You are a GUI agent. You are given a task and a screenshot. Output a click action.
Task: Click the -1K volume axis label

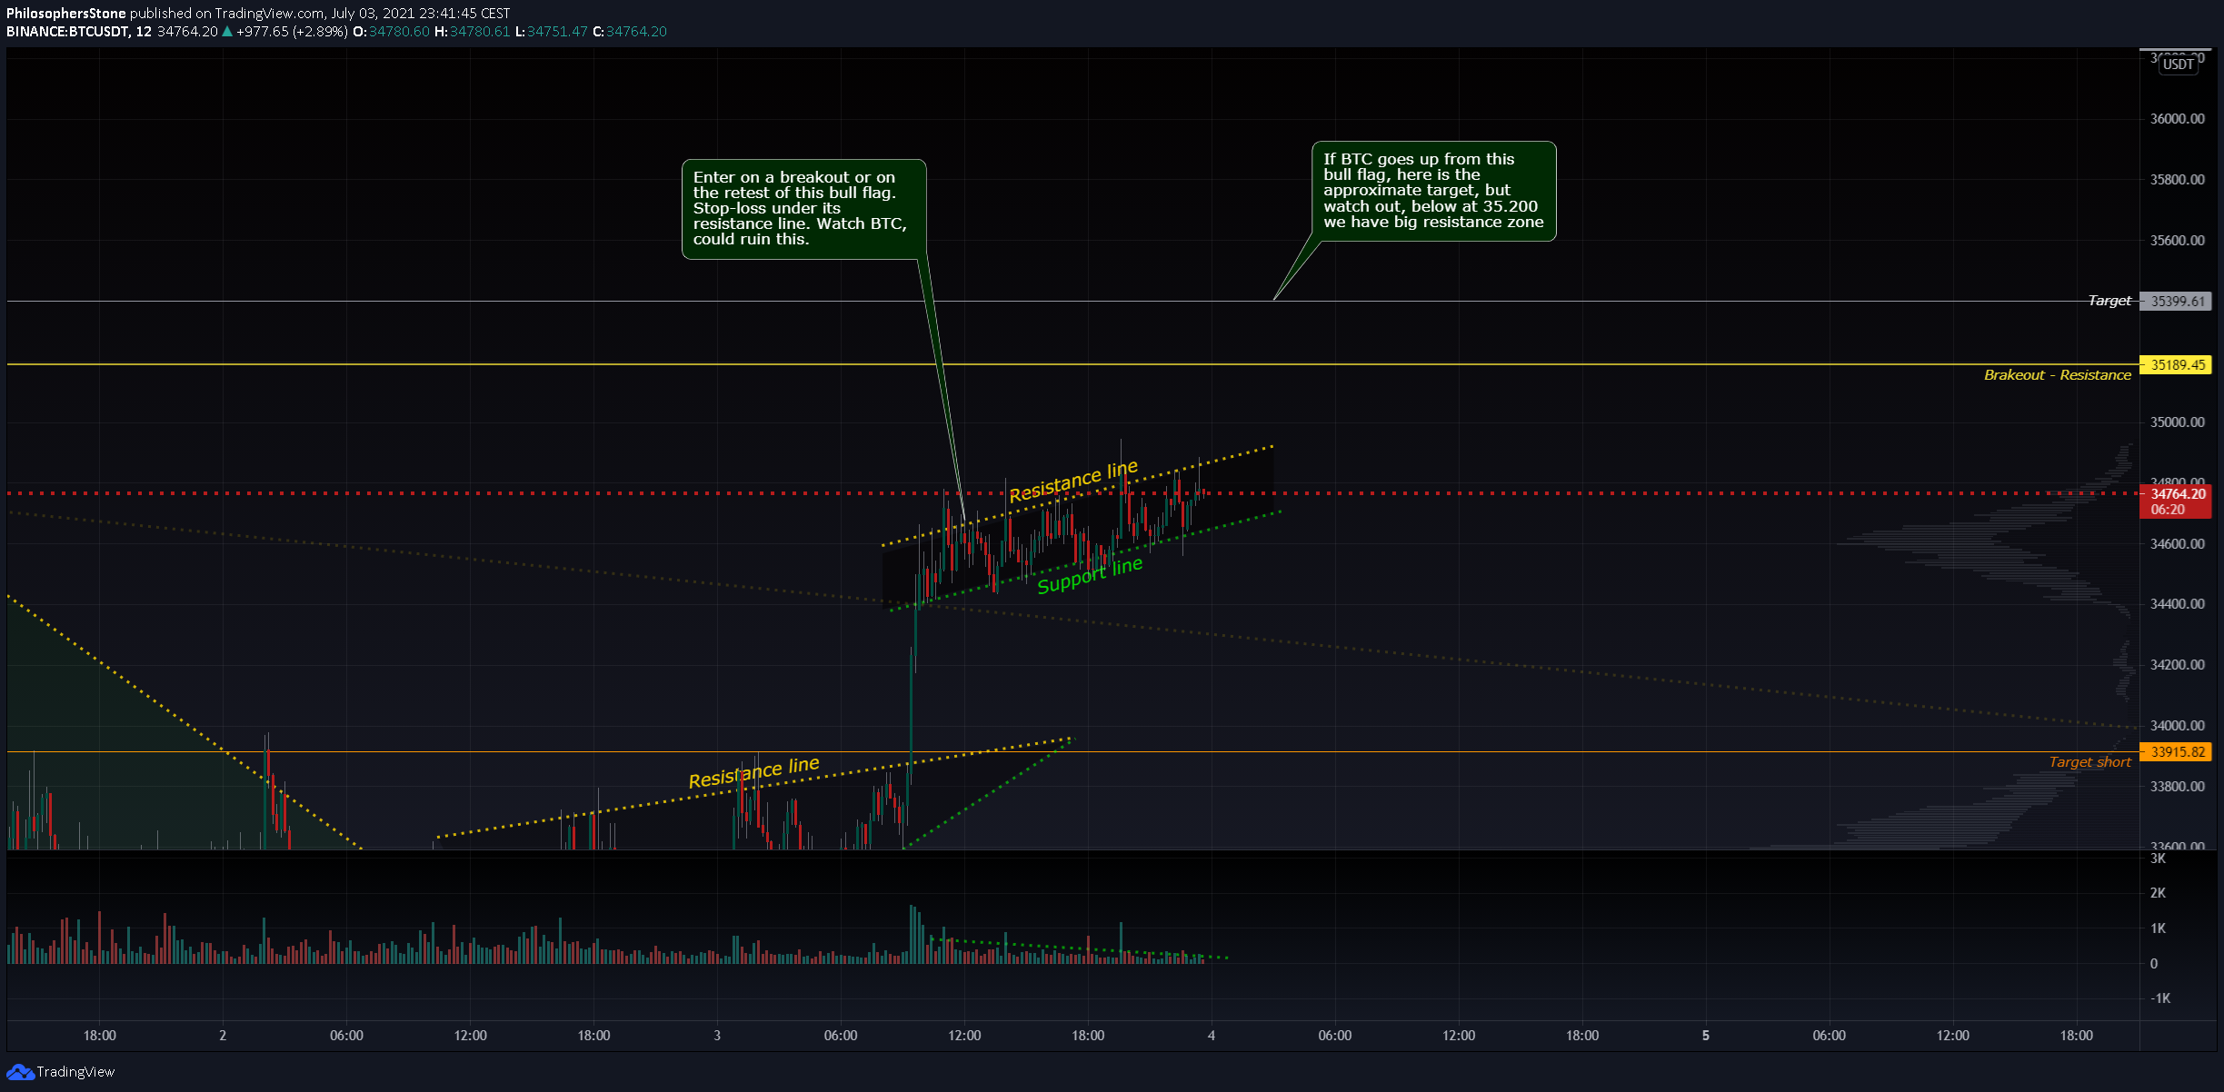[x=2159, y=998]
